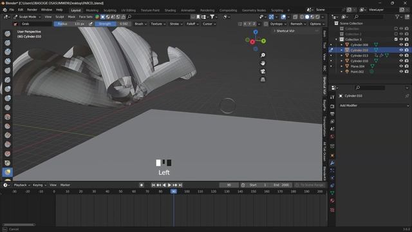Click the red X axis on navigation gizmo
The image size is (412, 232).
click(252, 42)
